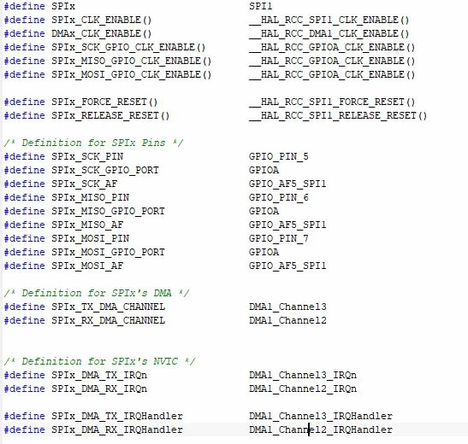
Task: Click the 'Definition for SPIx Pins' comment
Action: (x=94, y=143)
